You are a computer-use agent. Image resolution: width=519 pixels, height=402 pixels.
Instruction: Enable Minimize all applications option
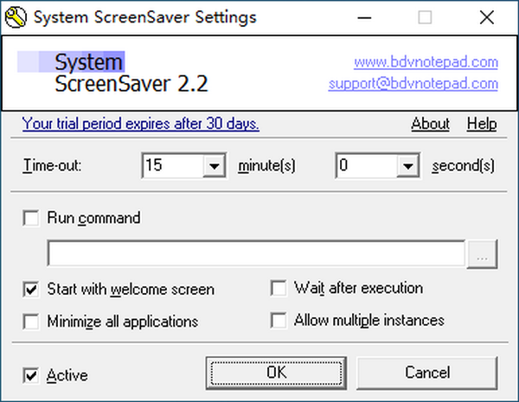pyautogui.click(x=31, y=322)
